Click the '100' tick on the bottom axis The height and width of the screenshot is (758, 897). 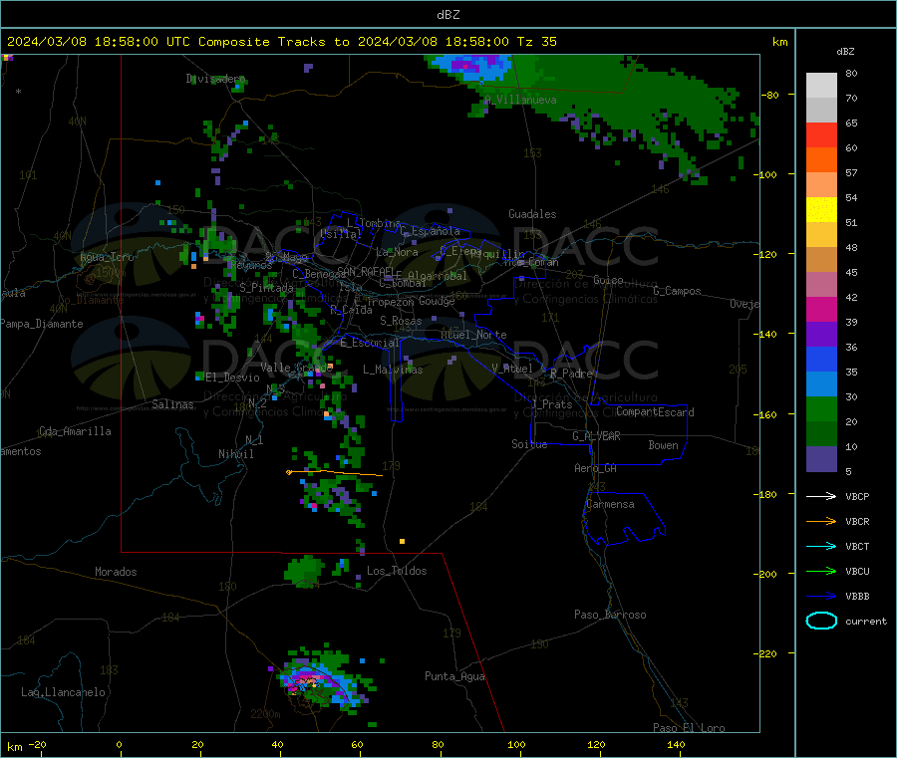(516, 744)
